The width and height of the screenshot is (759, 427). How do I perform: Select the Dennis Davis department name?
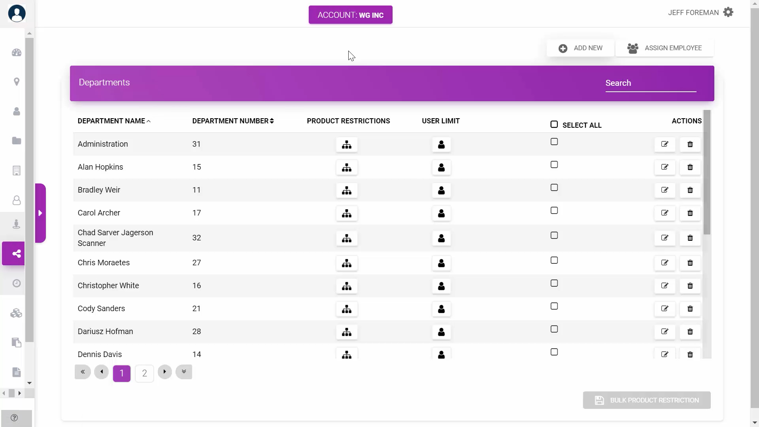[100, 354]
